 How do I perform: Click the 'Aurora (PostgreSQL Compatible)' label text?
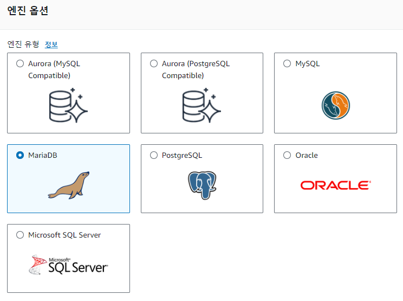click(x=196, y=69)
